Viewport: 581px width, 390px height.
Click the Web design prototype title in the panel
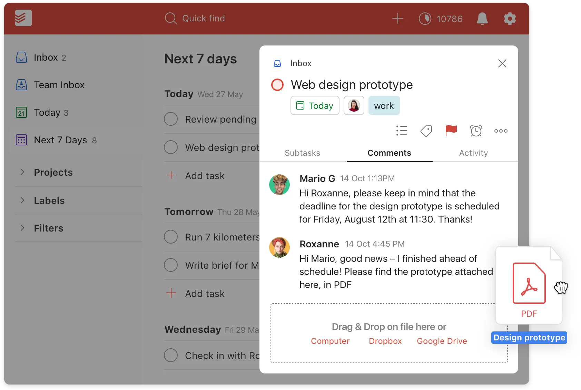tap(352, 85)
